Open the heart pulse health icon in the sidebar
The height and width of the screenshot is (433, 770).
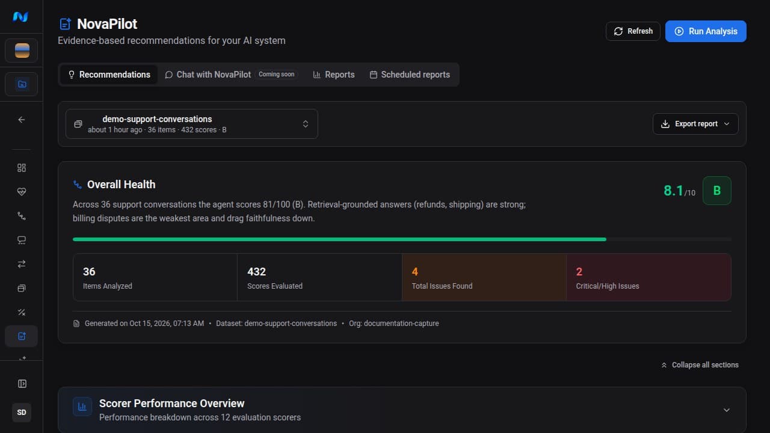pos(22,192)
